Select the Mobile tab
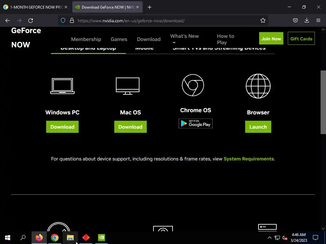Image resolution: width=326 pixels, height=244 pixels. pyautogui.click(x=144, y=49)
